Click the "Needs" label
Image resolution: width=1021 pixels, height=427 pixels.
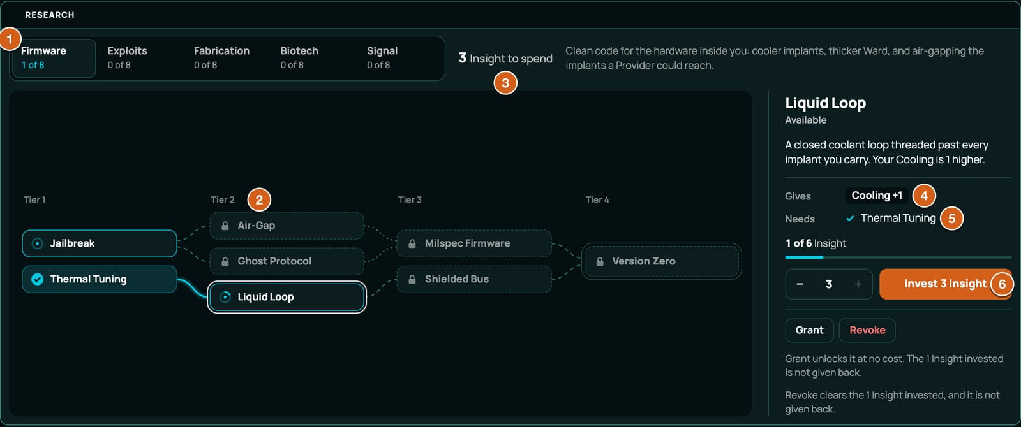(800, 219)
